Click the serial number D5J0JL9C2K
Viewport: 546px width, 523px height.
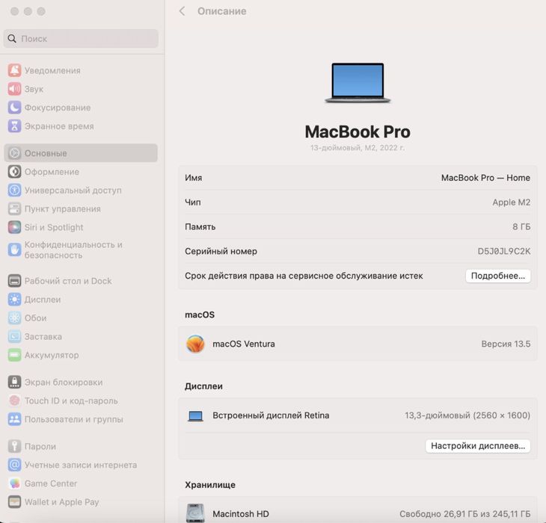point(504,251)
